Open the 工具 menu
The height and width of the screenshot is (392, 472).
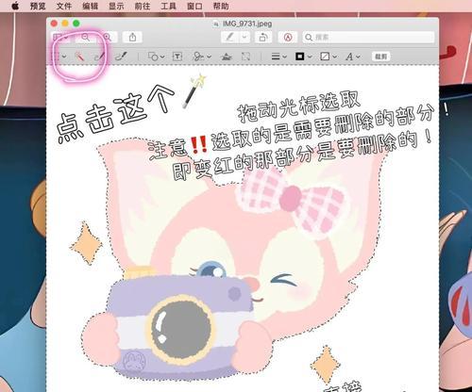(x=168, y=6)
